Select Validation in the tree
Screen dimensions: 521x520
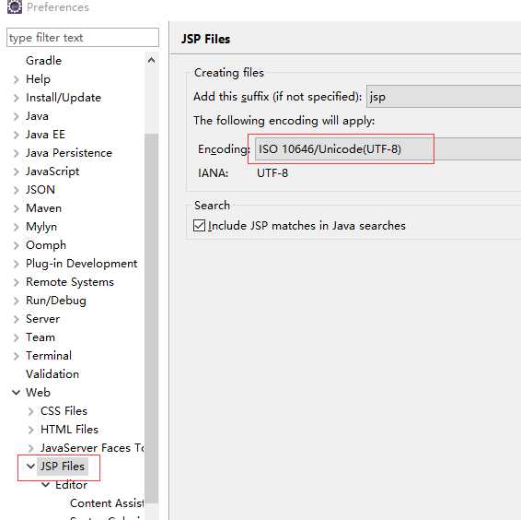[x=52, y=374]
